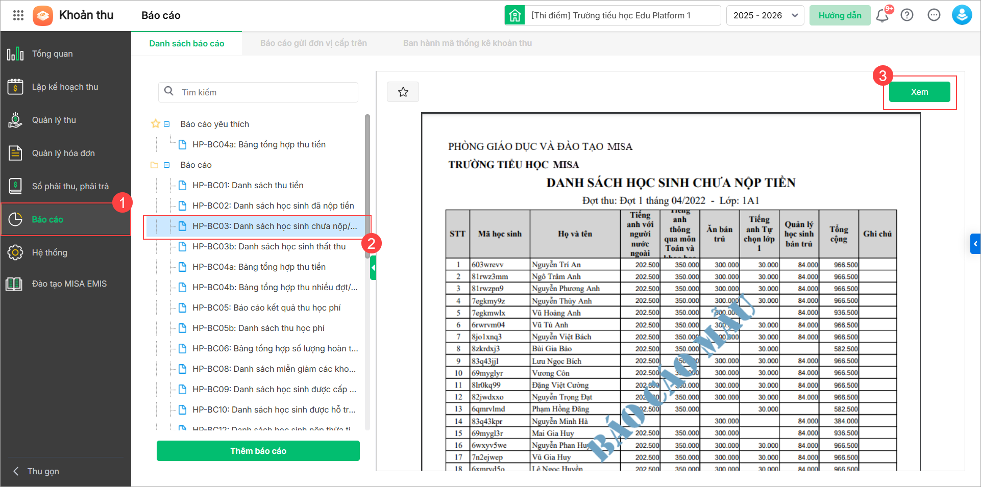Open the app launcher grid icon
Viewport: 981px width, 487px height.
pyautogui.click(x=18, y=15)
